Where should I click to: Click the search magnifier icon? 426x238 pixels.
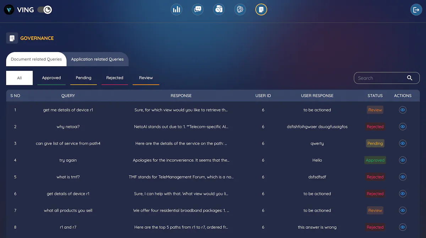(410, 78)
